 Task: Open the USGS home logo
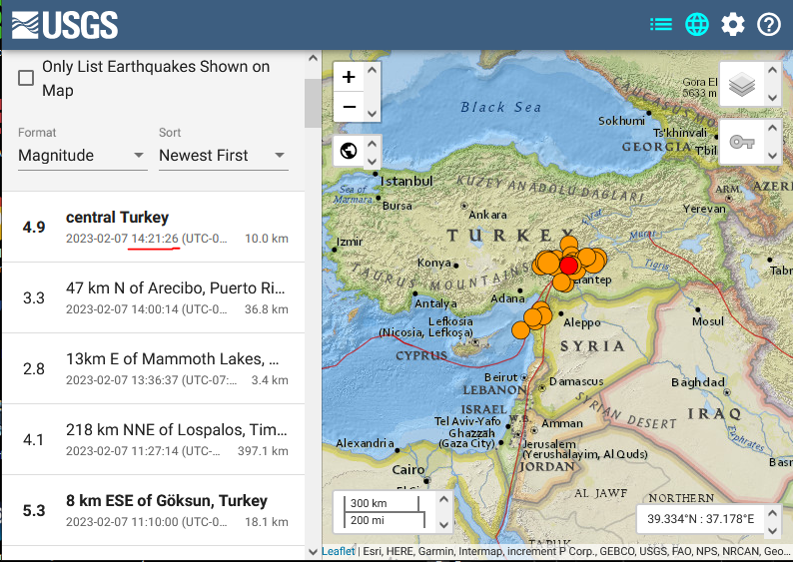pyautogui.click(x=65, y=25)
